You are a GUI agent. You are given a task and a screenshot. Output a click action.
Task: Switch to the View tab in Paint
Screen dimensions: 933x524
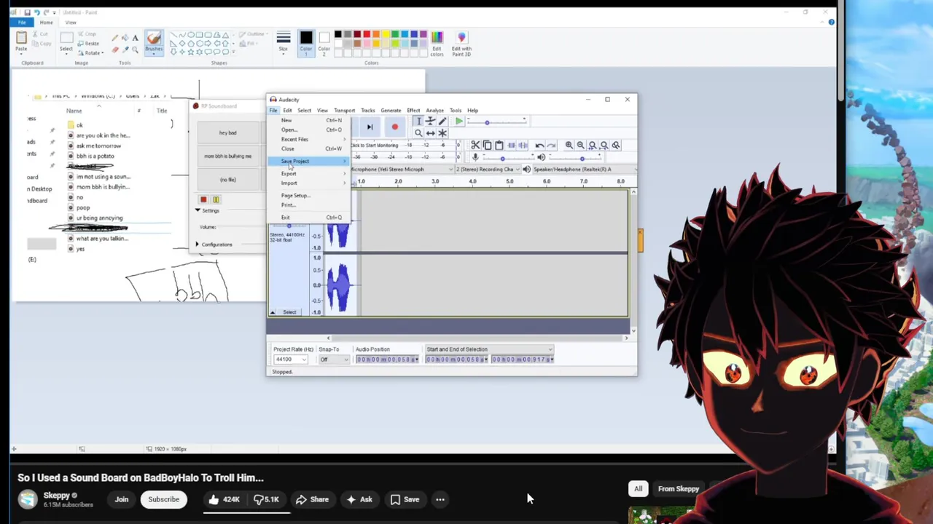pos(71,23)
